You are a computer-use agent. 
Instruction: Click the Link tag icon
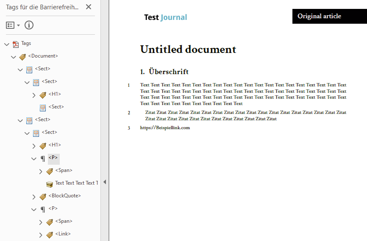pyautogui.click(x=50, y=235)
